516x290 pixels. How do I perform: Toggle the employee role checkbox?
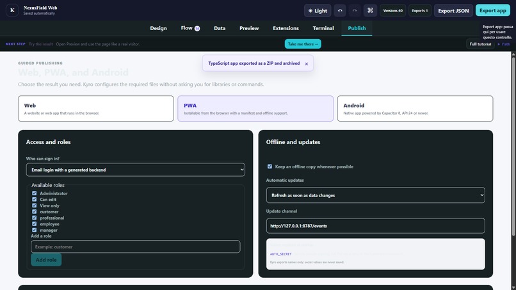[x=34, y=224]
